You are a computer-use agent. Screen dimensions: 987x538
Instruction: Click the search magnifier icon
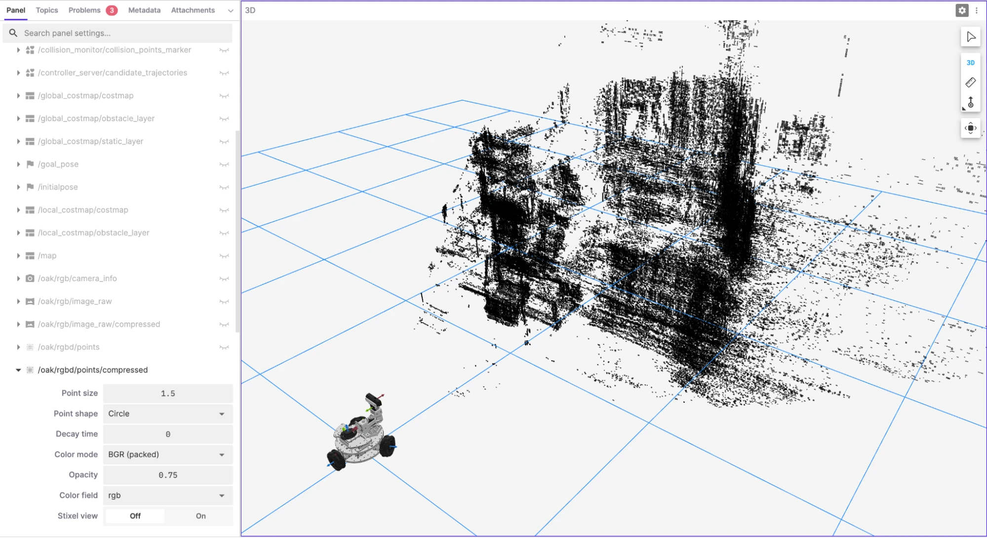(14, 33)
